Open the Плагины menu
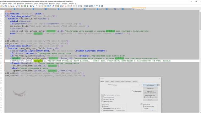Image resolution: width=201 pixels, height=113 pixels. click(64, 4)
